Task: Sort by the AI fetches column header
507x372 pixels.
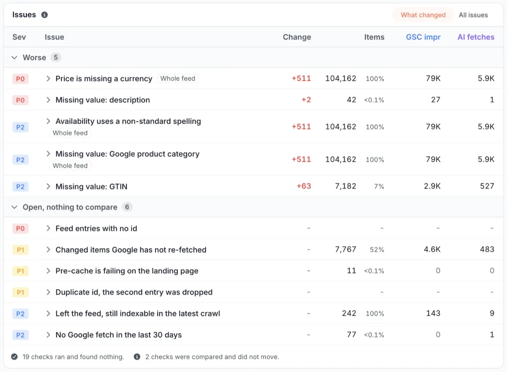Action: click(476, 37)
